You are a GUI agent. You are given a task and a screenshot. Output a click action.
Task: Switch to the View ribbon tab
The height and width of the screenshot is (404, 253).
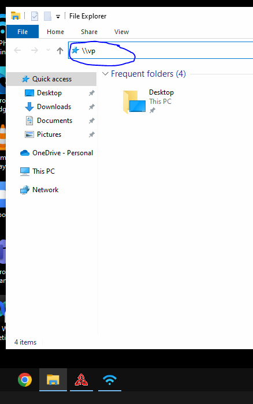[x=121, y=32]
